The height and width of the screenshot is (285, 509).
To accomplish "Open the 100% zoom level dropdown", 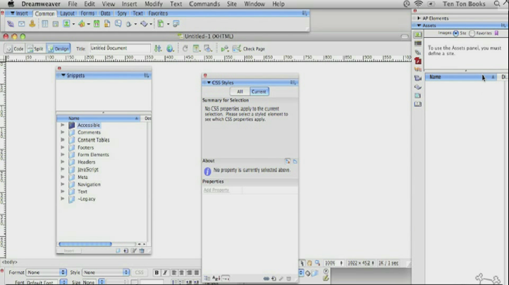I will [333, 263].
